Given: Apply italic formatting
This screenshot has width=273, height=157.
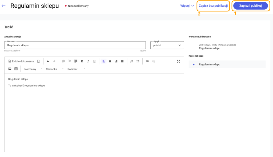Looking at the screenshot, I should pyautogui.click(x=88, y=61).
